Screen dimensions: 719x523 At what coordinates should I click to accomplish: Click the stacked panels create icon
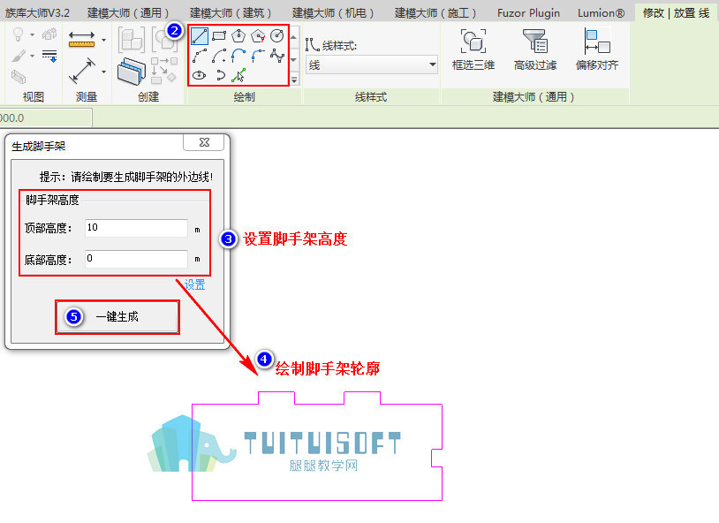132,71
